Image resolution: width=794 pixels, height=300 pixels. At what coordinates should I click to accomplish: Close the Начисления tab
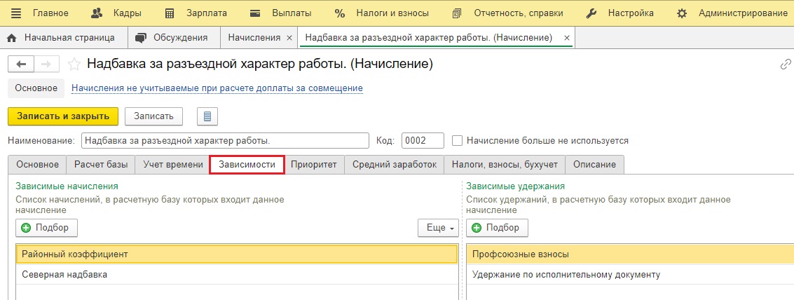pos(289,38)
